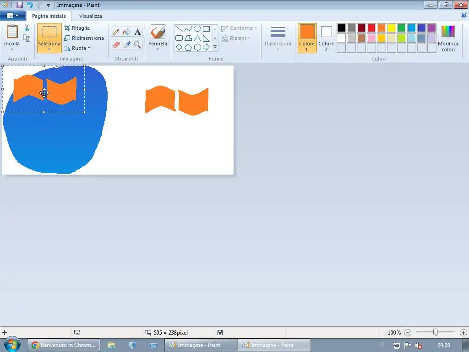Choose the green color swatch

pyautogui.click(x=402, y=28)
